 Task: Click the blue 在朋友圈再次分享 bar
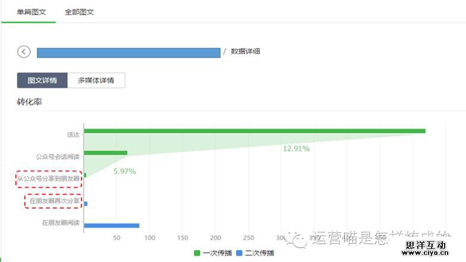coord(86,204)
